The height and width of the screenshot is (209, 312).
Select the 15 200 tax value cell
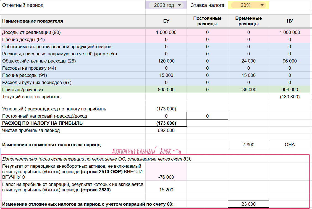pos(166,187)
